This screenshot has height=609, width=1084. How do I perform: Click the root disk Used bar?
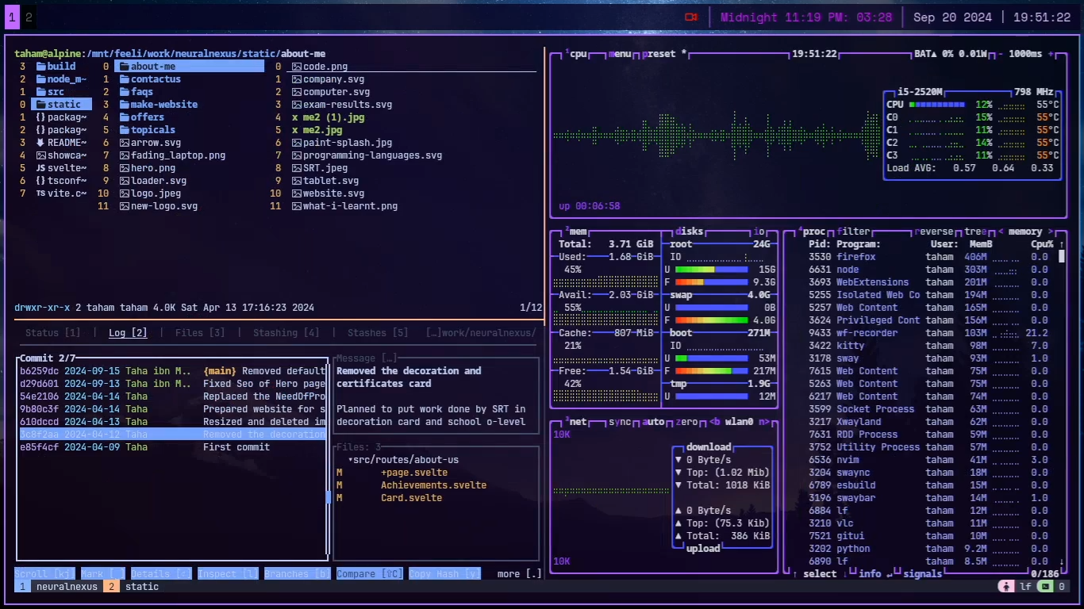click(711, 270)
